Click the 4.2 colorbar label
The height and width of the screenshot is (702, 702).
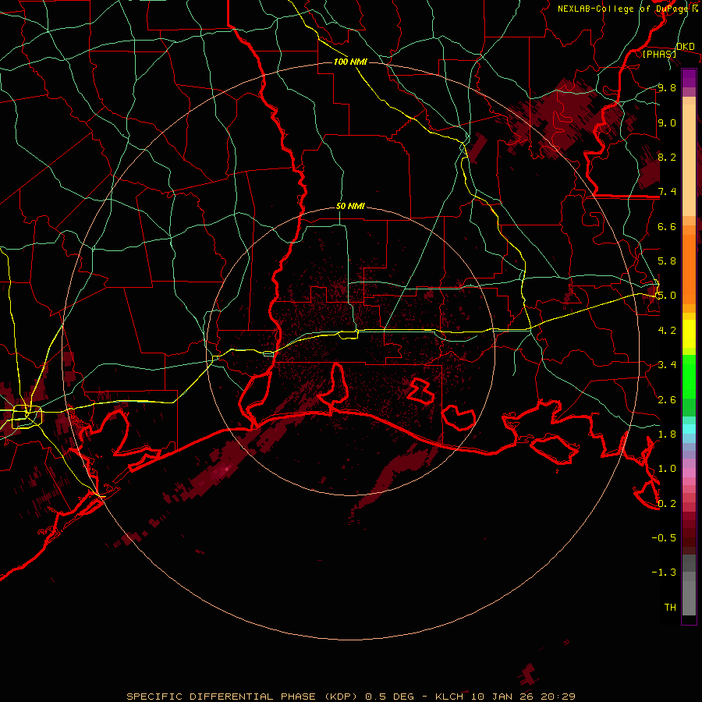click(x=667, y=331)
